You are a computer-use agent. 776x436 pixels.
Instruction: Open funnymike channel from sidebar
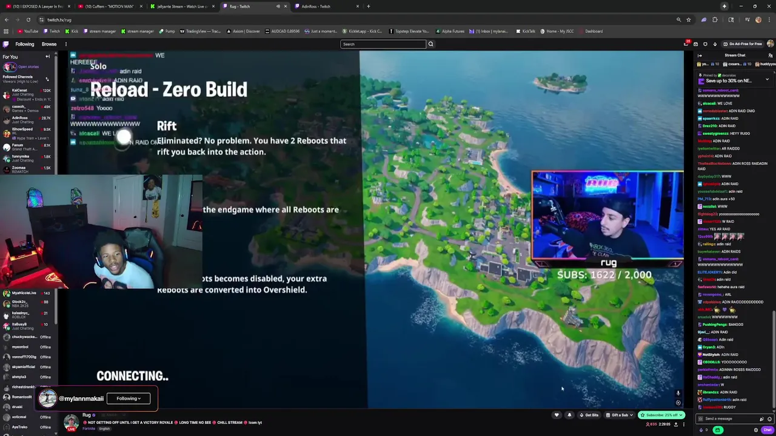[27, 158]
